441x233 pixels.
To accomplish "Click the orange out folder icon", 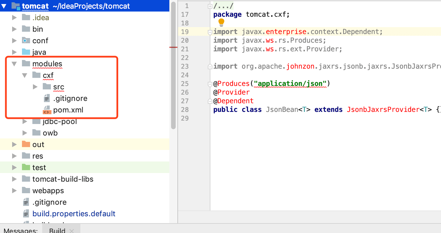I will pos(26,144).
